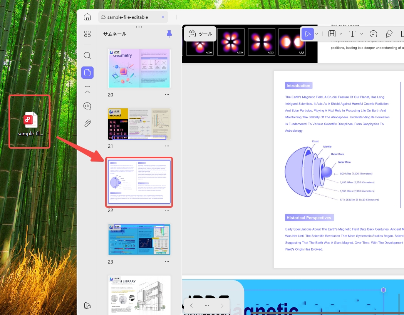Select the cursor pointer tool
This screenshot has height=315, width=404.
point(308,34)
